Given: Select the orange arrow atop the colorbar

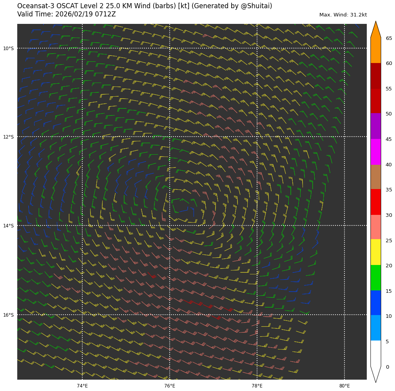Looking at the screenshot, I should [x=375, y=31].
